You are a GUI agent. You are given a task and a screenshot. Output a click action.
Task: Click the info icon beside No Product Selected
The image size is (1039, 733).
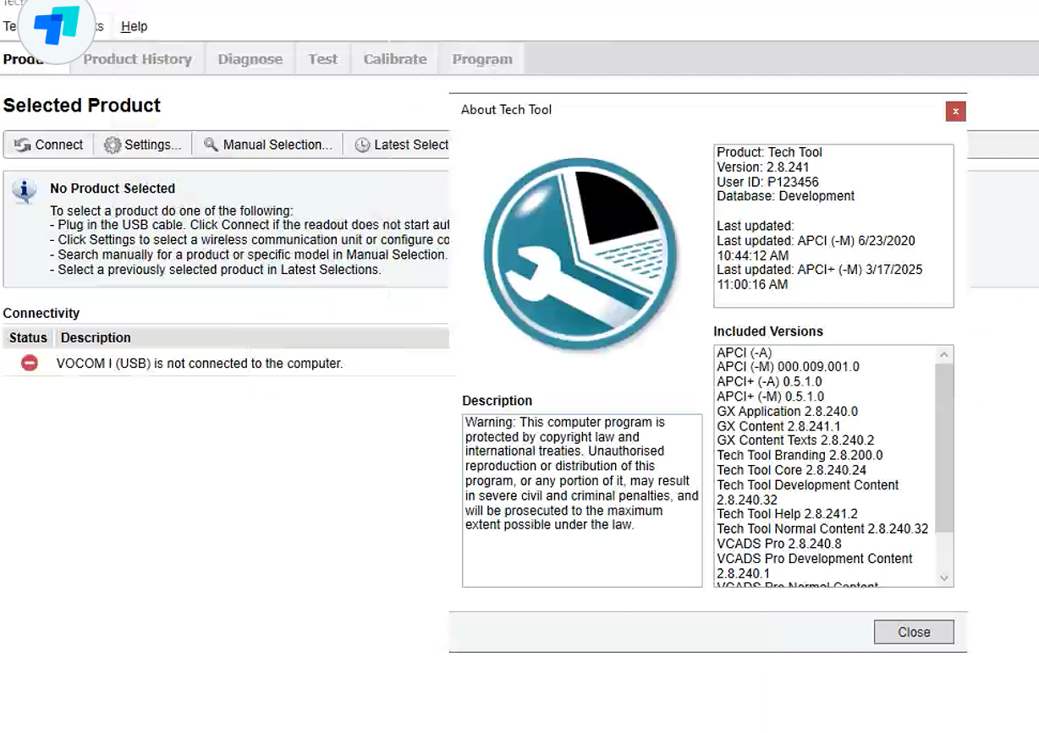point(25,189)
